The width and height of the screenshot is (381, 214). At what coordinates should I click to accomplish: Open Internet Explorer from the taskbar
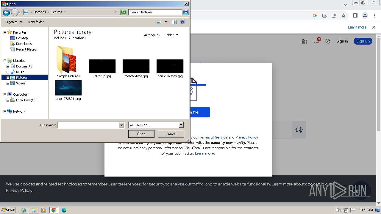click(24, 210)
